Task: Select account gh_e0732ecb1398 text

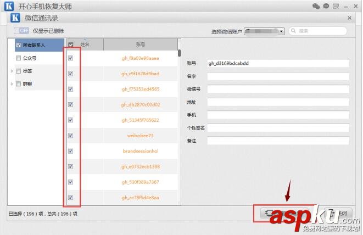Action: click(x=141, y=167)
